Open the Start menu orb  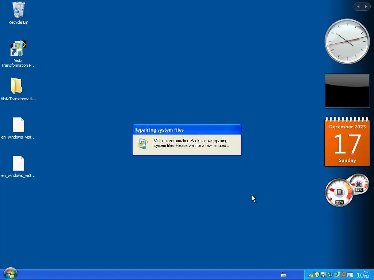pyautogui.click(x=11, y=274)
